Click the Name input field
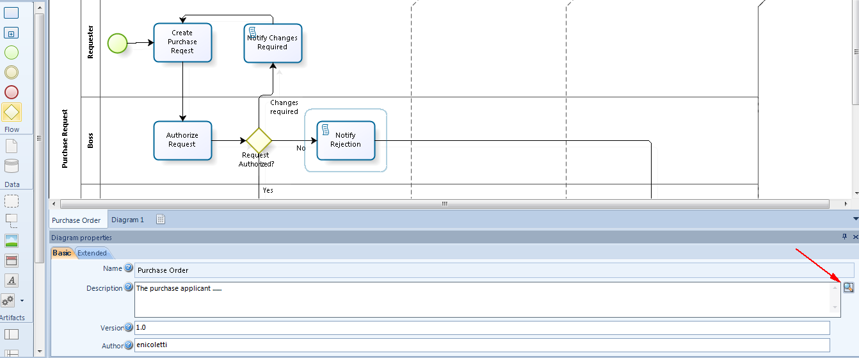Screen dimensions: 859x358 494,270
